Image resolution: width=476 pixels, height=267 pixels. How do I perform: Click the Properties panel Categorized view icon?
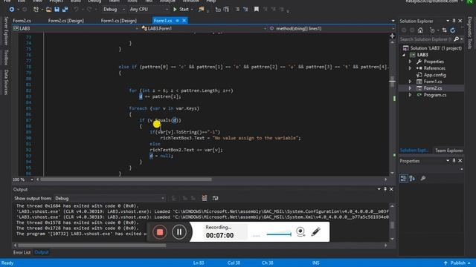pyautogui.click(x=403, y=178)
